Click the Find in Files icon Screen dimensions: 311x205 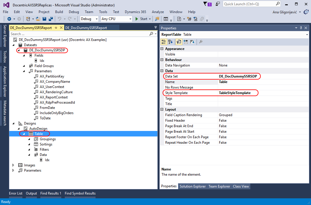[x=157, y=19]
